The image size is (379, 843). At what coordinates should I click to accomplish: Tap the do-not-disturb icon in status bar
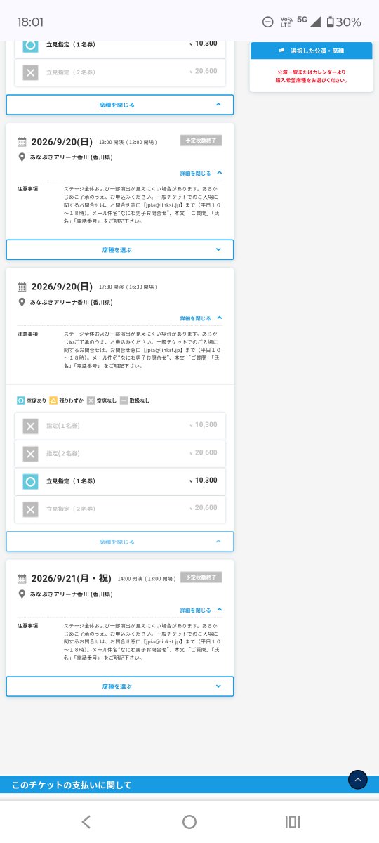click(x=267, y=22)
